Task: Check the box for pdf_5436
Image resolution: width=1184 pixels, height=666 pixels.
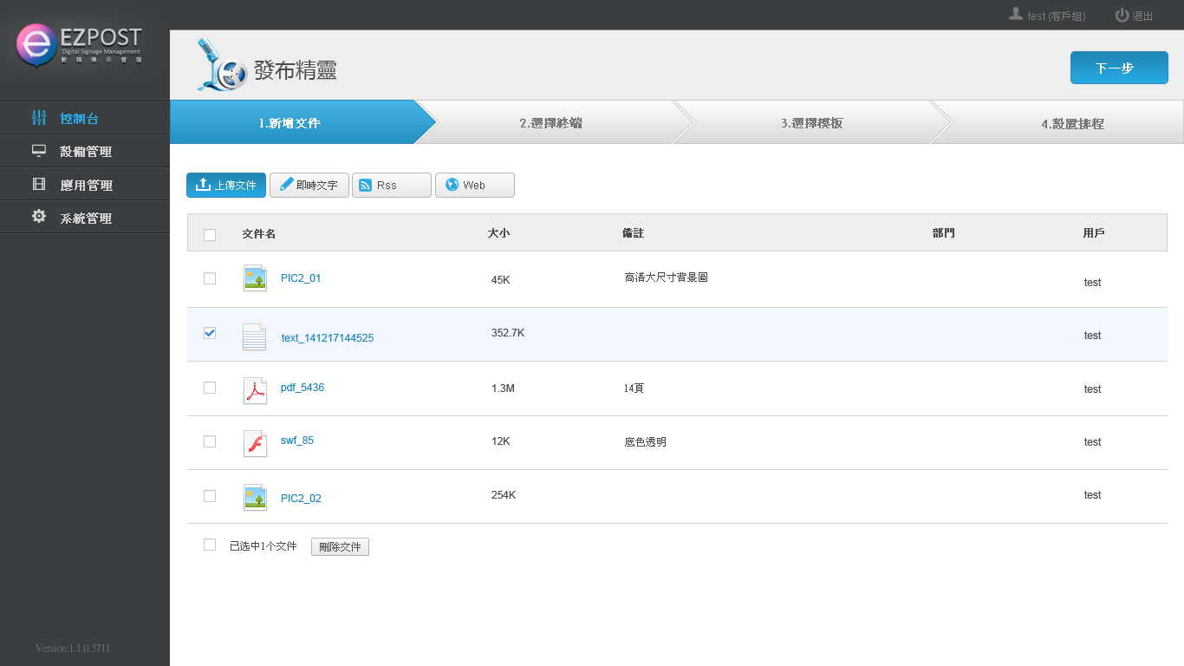Action: [210, 388]
